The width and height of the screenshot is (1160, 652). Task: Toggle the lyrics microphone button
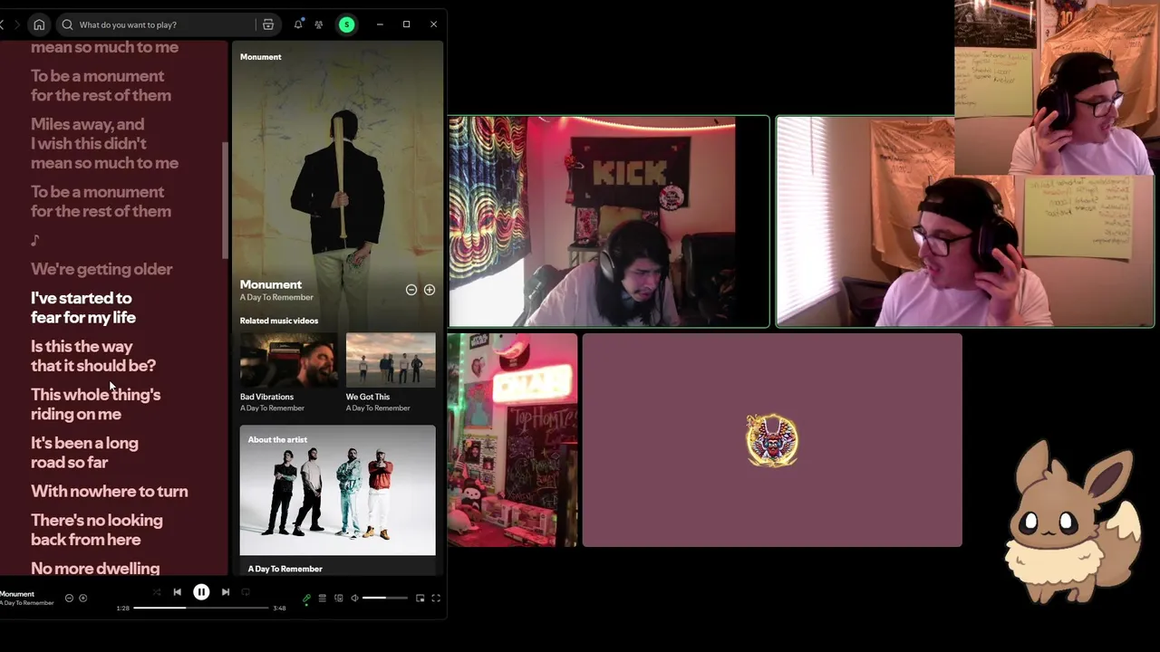click(306, 599)
